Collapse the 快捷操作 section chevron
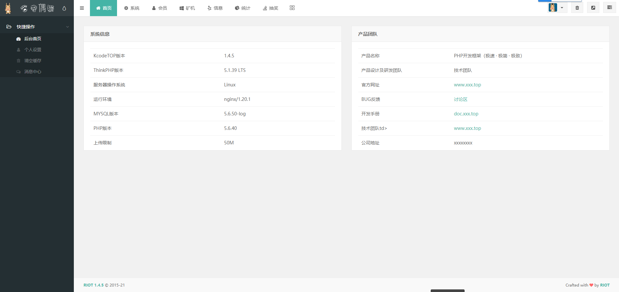This screenshot has height=292, width=619. 68,27
